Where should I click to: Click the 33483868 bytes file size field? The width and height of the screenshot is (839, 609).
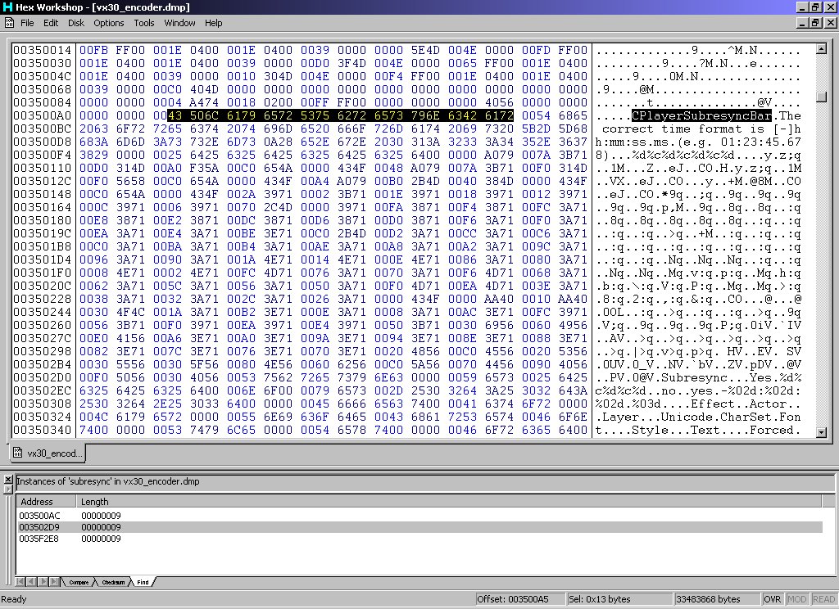pyautogui.click(x=716, y=599)
